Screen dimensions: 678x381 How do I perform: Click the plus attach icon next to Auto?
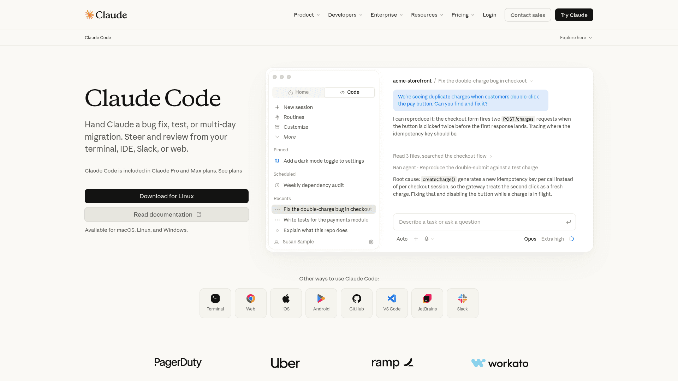(416, 239)
